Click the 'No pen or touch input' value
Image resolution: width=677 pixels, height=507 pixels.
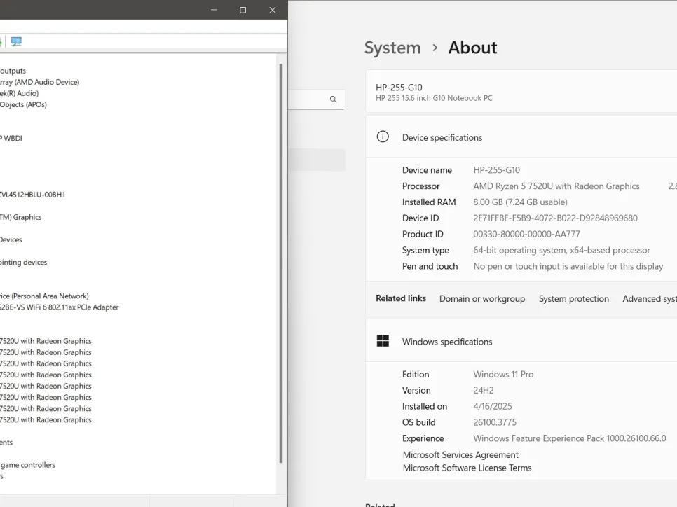(x=568, y=266)
